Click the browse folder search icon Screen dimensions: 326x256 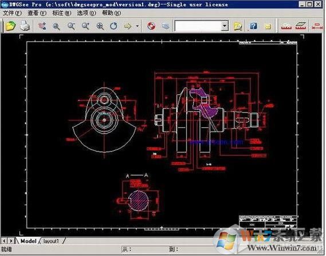(x=238, y=26)
